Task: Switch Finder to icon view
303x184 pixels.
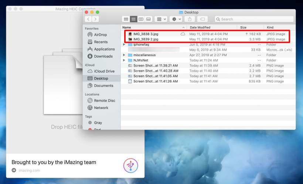Action: [x=126, y=19]
